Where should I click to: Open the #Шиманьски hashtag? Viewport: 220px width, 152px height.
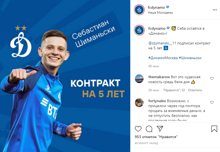coord(190,58)
